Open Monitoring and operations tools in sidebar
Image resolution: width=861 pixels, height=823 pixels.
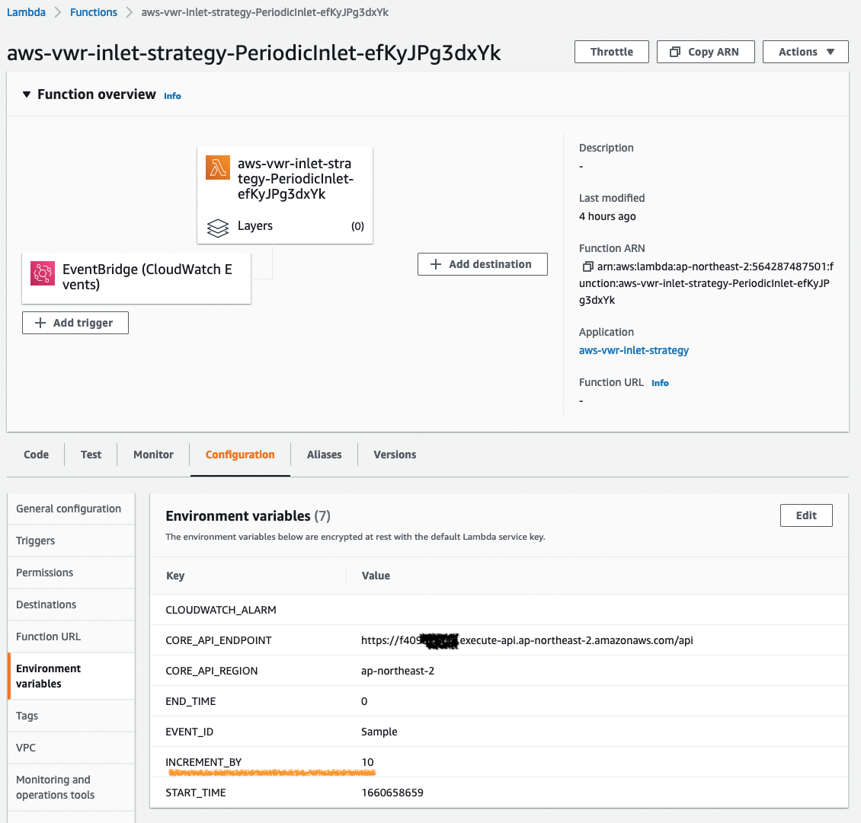[72, 786]
